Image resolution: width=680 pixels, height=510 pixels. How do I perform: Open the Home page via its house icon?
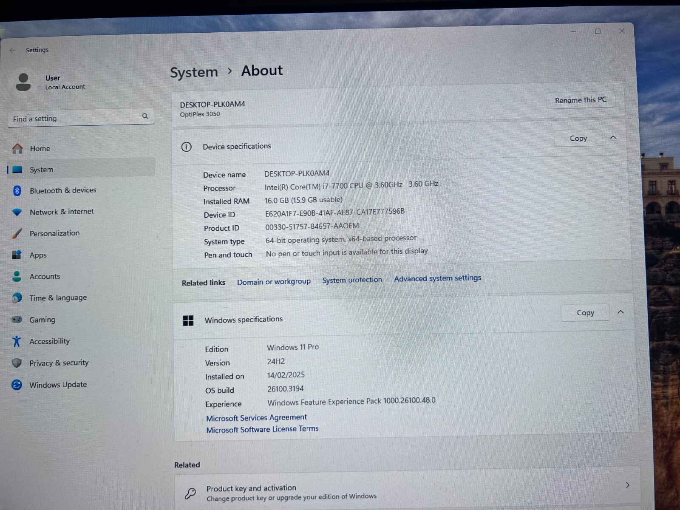click(x=17, y=149)
